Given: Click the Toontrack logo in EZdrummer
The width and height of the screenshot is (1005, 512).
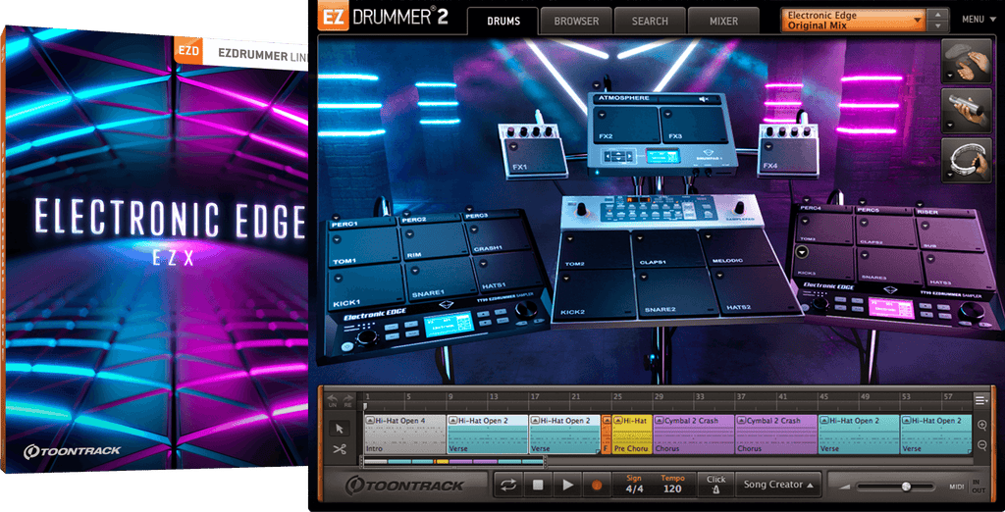Looking at the screenshot, I should (x=403, y=486).
